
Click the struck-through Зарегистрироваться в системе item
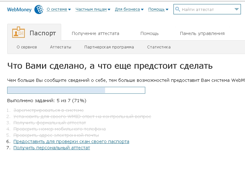click(x=49, y=110)
